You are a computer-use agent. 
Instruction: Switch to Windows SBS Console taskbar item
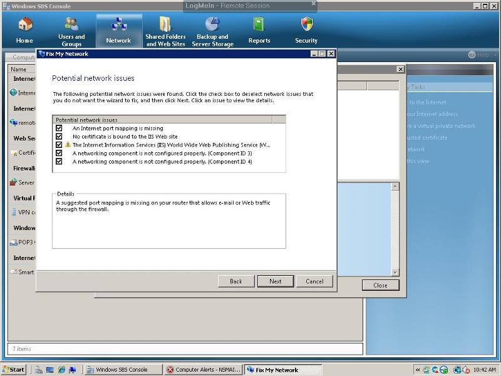[x=123, y=370]
